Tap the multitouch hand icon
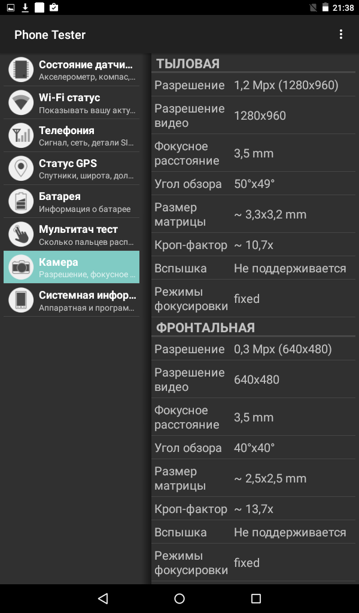The height and width of the screenshot is (613, 359). point(21,234)
